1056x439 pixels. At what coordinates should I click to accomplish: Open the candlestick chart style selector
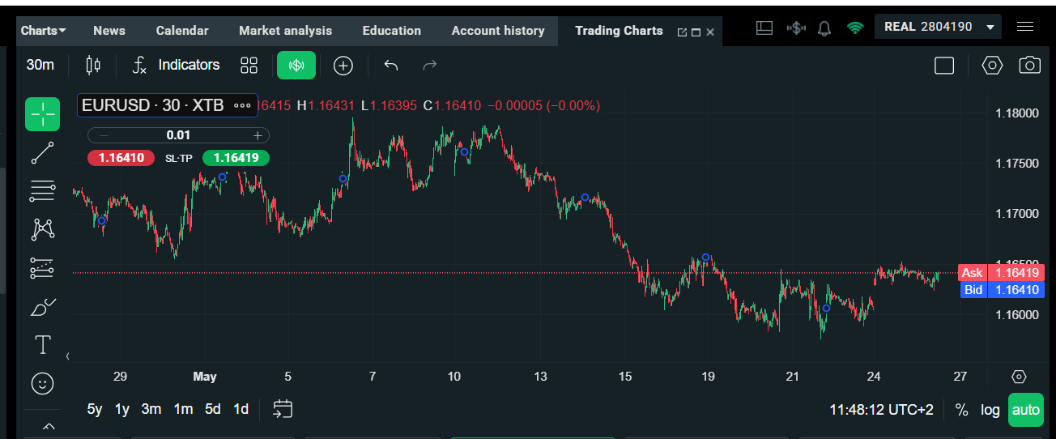[93, 65]
